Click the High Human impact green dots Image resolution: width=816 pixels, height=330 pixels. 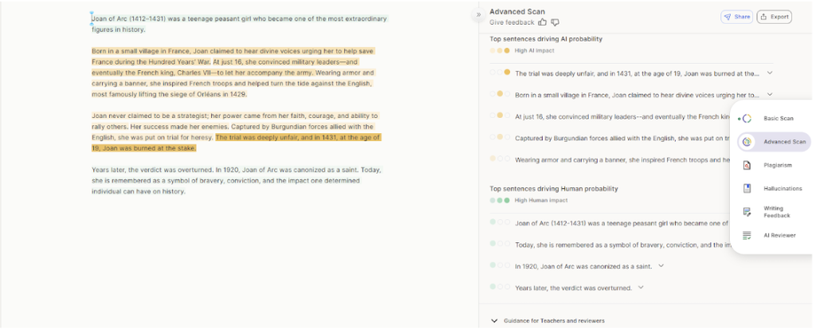[500, 200]
